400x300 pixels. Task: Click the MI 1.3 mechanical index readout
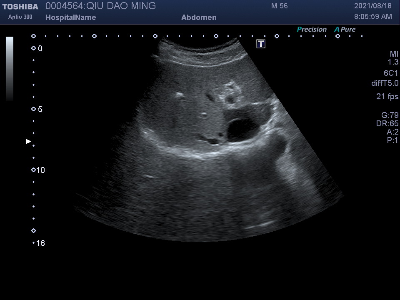click(x=393, y=58)
